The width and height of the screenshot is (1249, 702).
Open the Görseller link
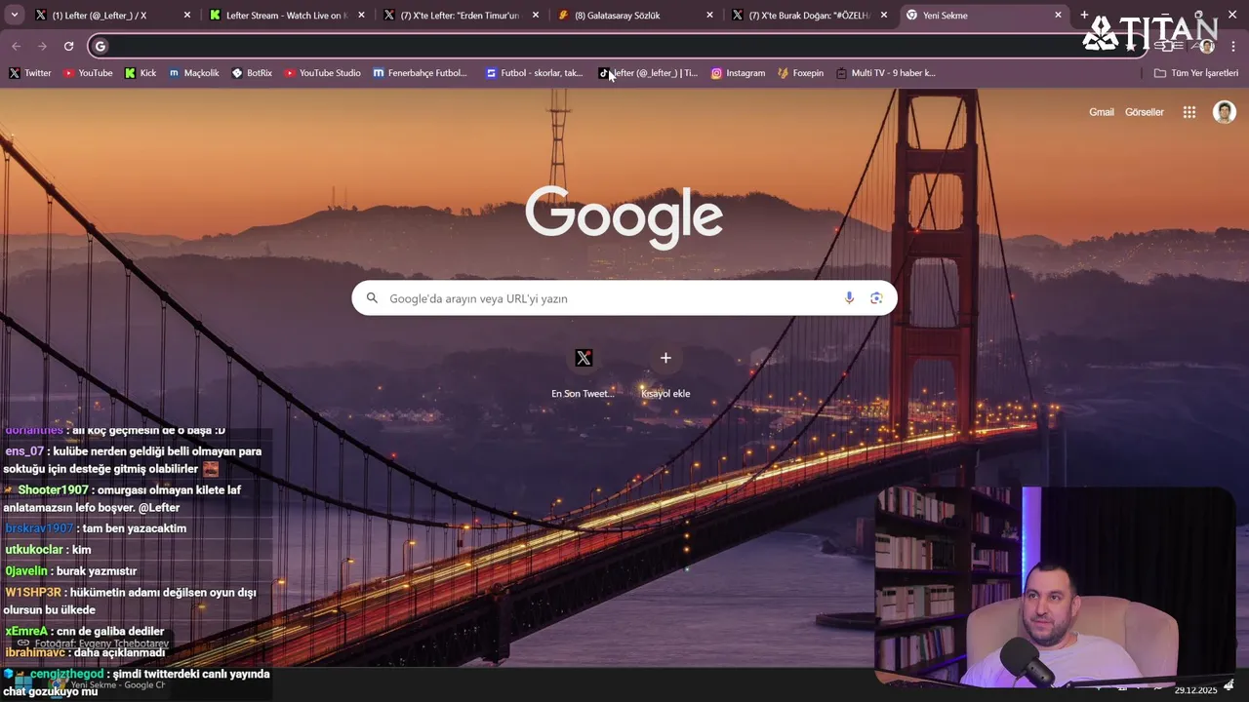tap(1144, 112)
